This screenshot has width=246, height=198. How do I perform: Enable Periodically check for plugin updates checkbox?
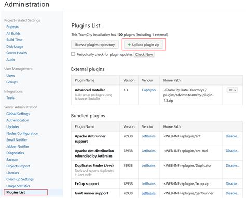[x=73, y=54]
